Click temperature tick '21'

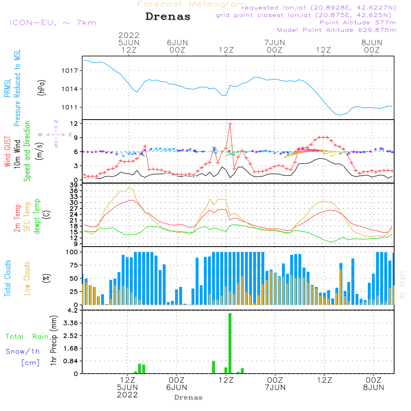pos(74,220)
